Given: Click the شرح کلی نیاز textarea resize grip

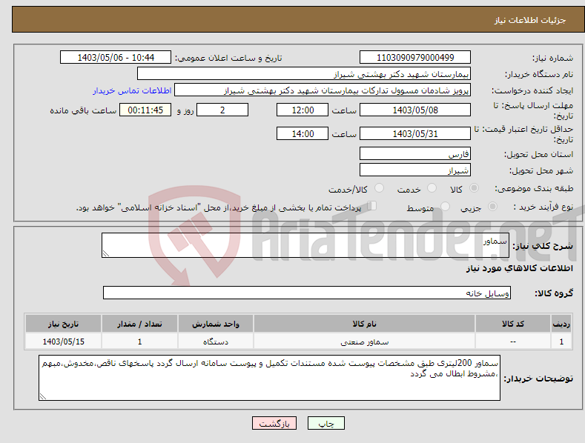Looking at the screenshot, I should (106, 253).
